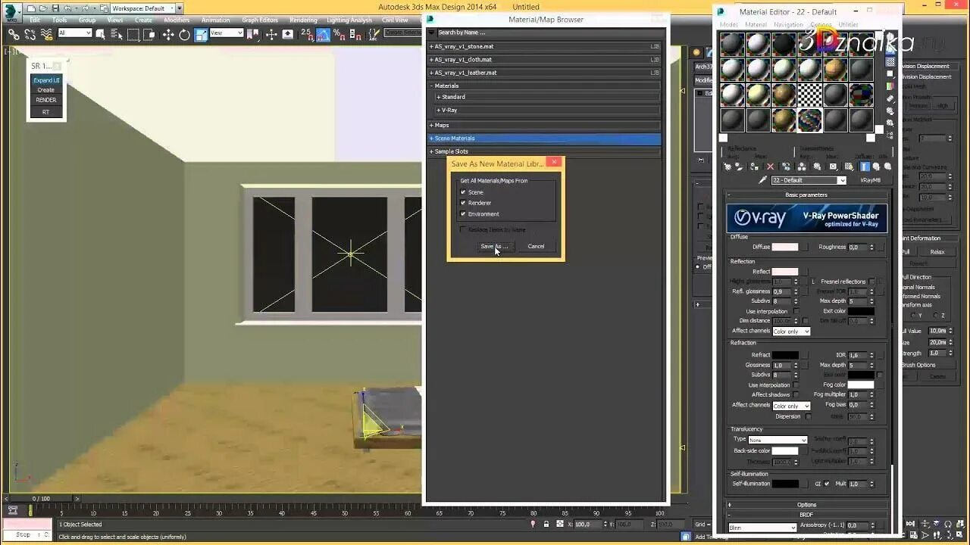Expand the V-Ray materials group
This screenshot has width=970, height=545.
click(x=548, y=110)
